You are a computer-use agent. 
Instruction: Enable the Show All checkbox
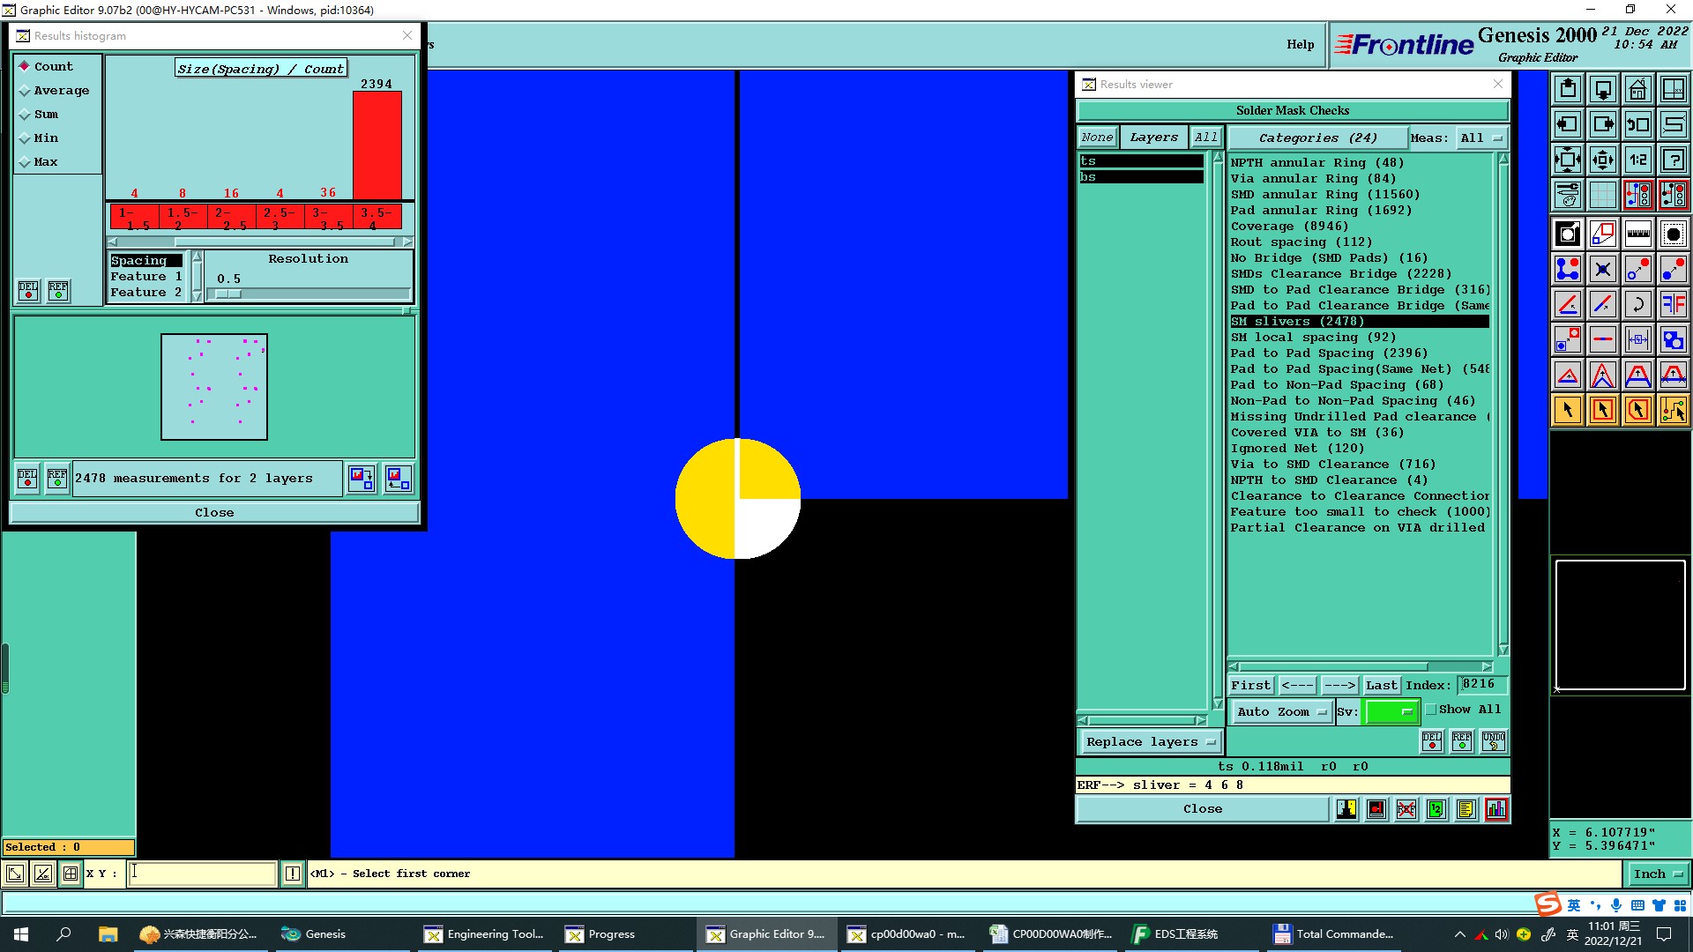(x=1431, y=710)
